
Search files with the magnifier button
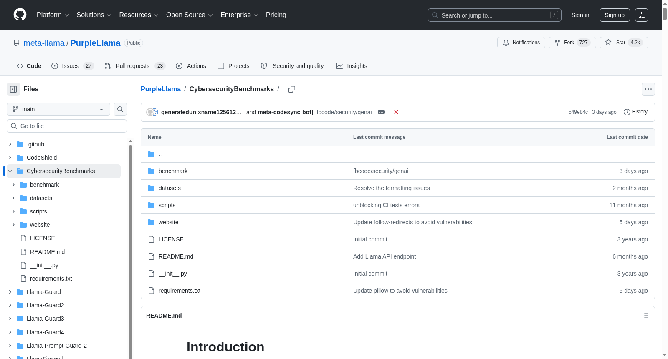(120, 109)
